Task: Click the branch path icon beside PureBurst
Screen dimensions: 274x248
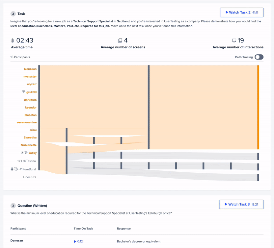Action: [x=20, y=169]
